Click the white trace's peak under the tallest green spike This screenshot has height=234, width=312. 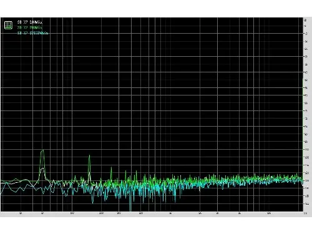(x=42, y=168)
